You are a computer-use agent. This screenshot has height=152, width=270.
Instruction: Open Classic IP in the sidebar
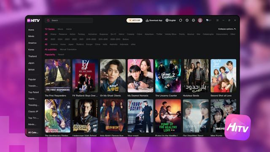(33, 111)
